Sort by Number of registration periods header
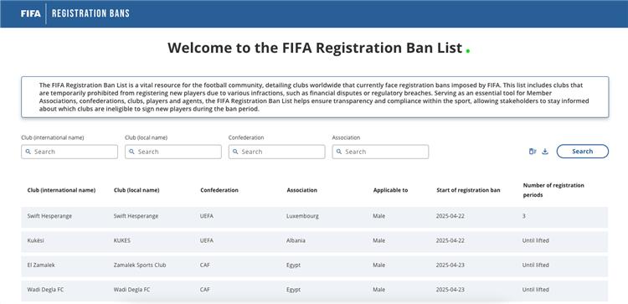 (553, 190)
